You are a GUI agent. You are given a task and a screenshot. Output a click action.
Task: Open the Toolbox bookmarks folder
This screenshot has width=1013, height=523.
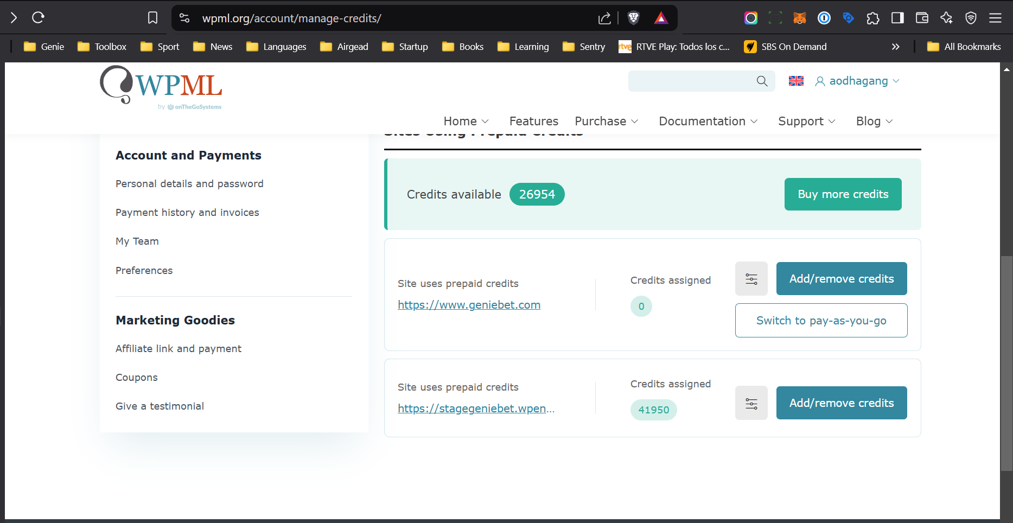click(x=102, y=47)
